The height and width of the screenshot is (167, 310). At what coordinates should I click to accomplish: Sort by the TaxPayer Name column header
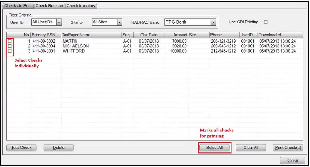point(91,35)
